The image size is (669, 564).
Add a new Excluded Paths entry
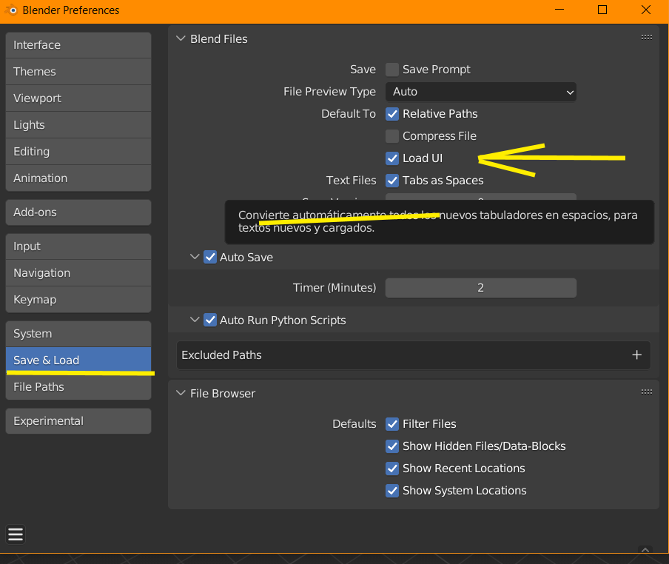tap(636, 355)
